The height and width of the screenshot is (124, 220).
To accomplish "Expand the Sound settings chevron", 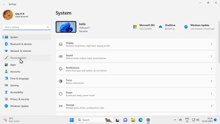I will pos(211,56).
